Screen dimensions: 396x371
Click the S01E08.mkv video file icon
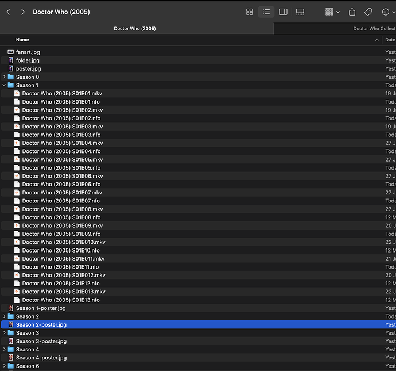17,209
